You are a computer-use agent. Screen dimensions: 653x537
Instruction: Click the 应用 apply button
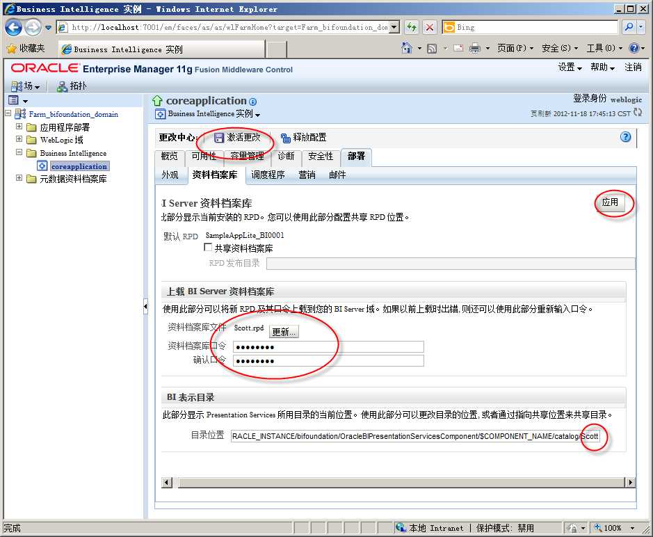coord(610,202)
